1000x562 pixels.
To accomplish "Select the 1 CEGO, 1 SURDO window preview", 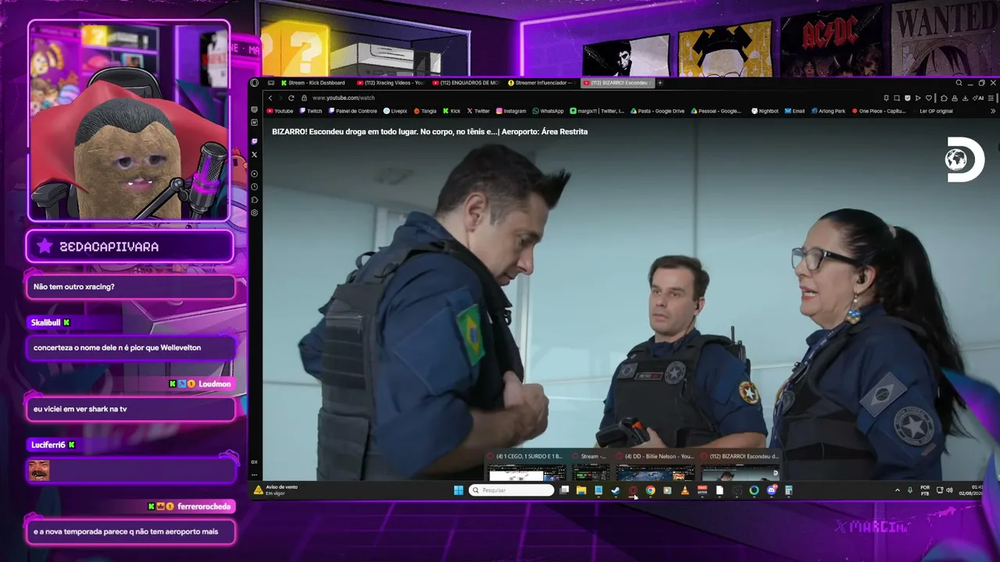I will pyautogui.click(x=526, y=467).
